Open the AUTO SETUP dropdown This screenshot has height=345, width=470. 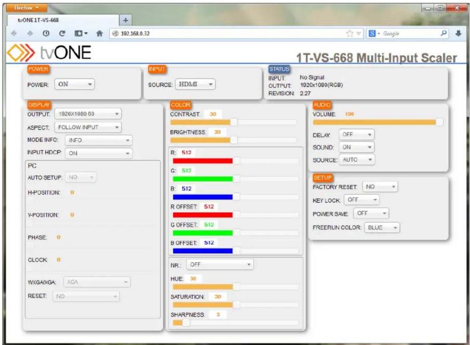[81, 177]
